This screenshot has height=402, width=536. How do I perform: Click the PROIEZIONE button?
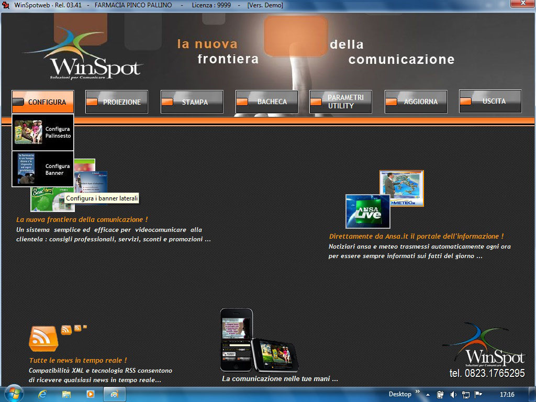(x=117, y=102)
